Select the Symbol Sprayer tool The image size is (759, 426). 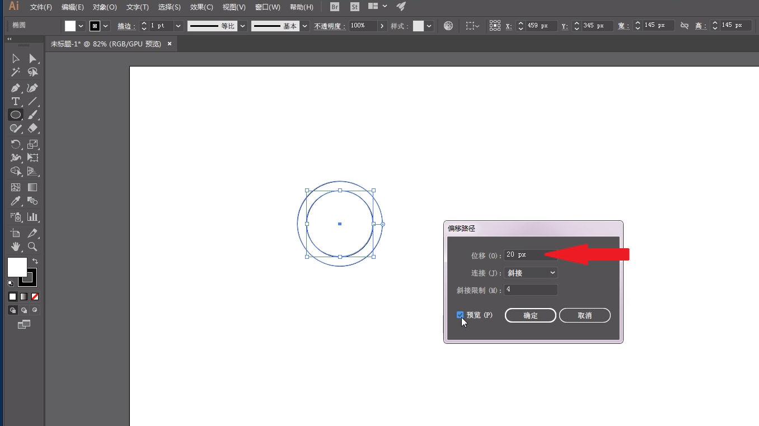16,217
